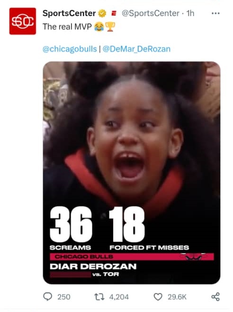
Task: Open the share icon
Action: [x=215, y=297]
